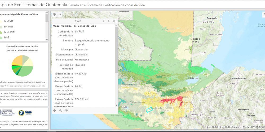Click selection icon in popup footer
Viewport: 265px width, 132px height.
click(67, 110)
